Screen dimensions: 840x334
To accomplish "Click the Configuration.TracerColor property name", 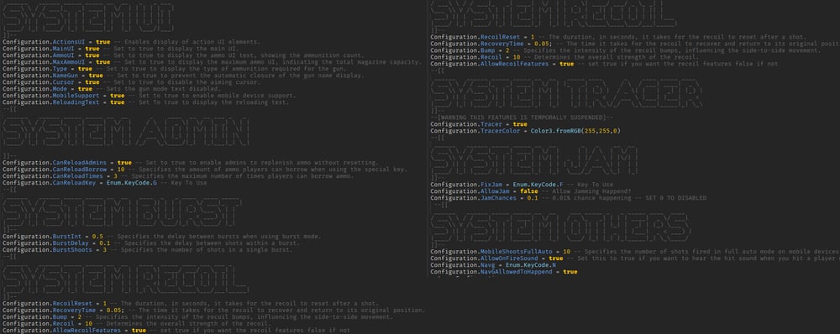I will [x=475, y=131].
